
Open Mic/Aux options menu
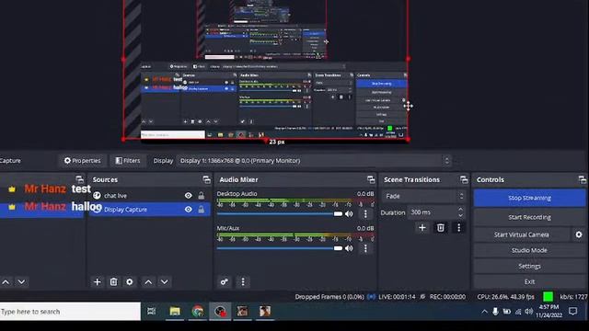coord(365,248)
